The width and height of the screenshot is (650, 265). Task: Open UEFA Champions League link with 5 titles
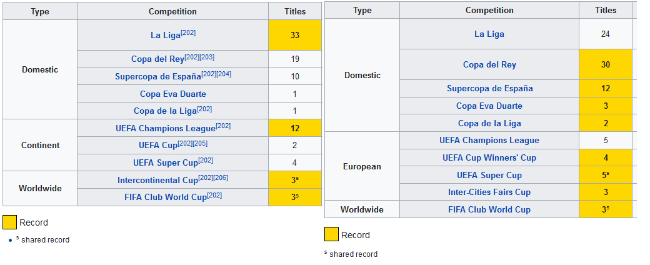[x=489, y=140]
